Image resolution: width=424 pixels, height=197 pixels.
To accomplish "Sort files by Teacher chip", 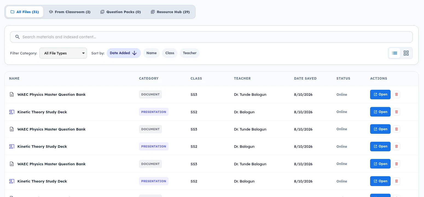I will click(190, 53).
